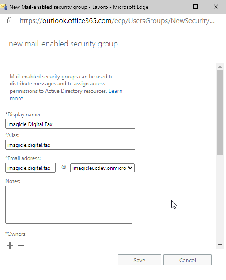Click the scrollbar track below the thumb
Viewport: 226px width, 280px height.
pyautogui.click(x=220, y=198)
